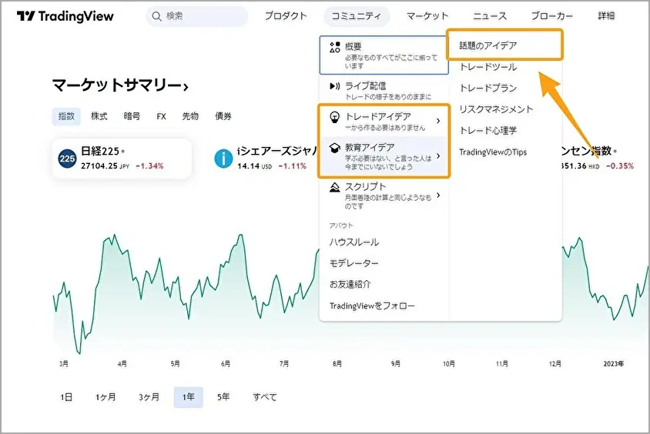Open ハウスルール link

coord(354,242)
